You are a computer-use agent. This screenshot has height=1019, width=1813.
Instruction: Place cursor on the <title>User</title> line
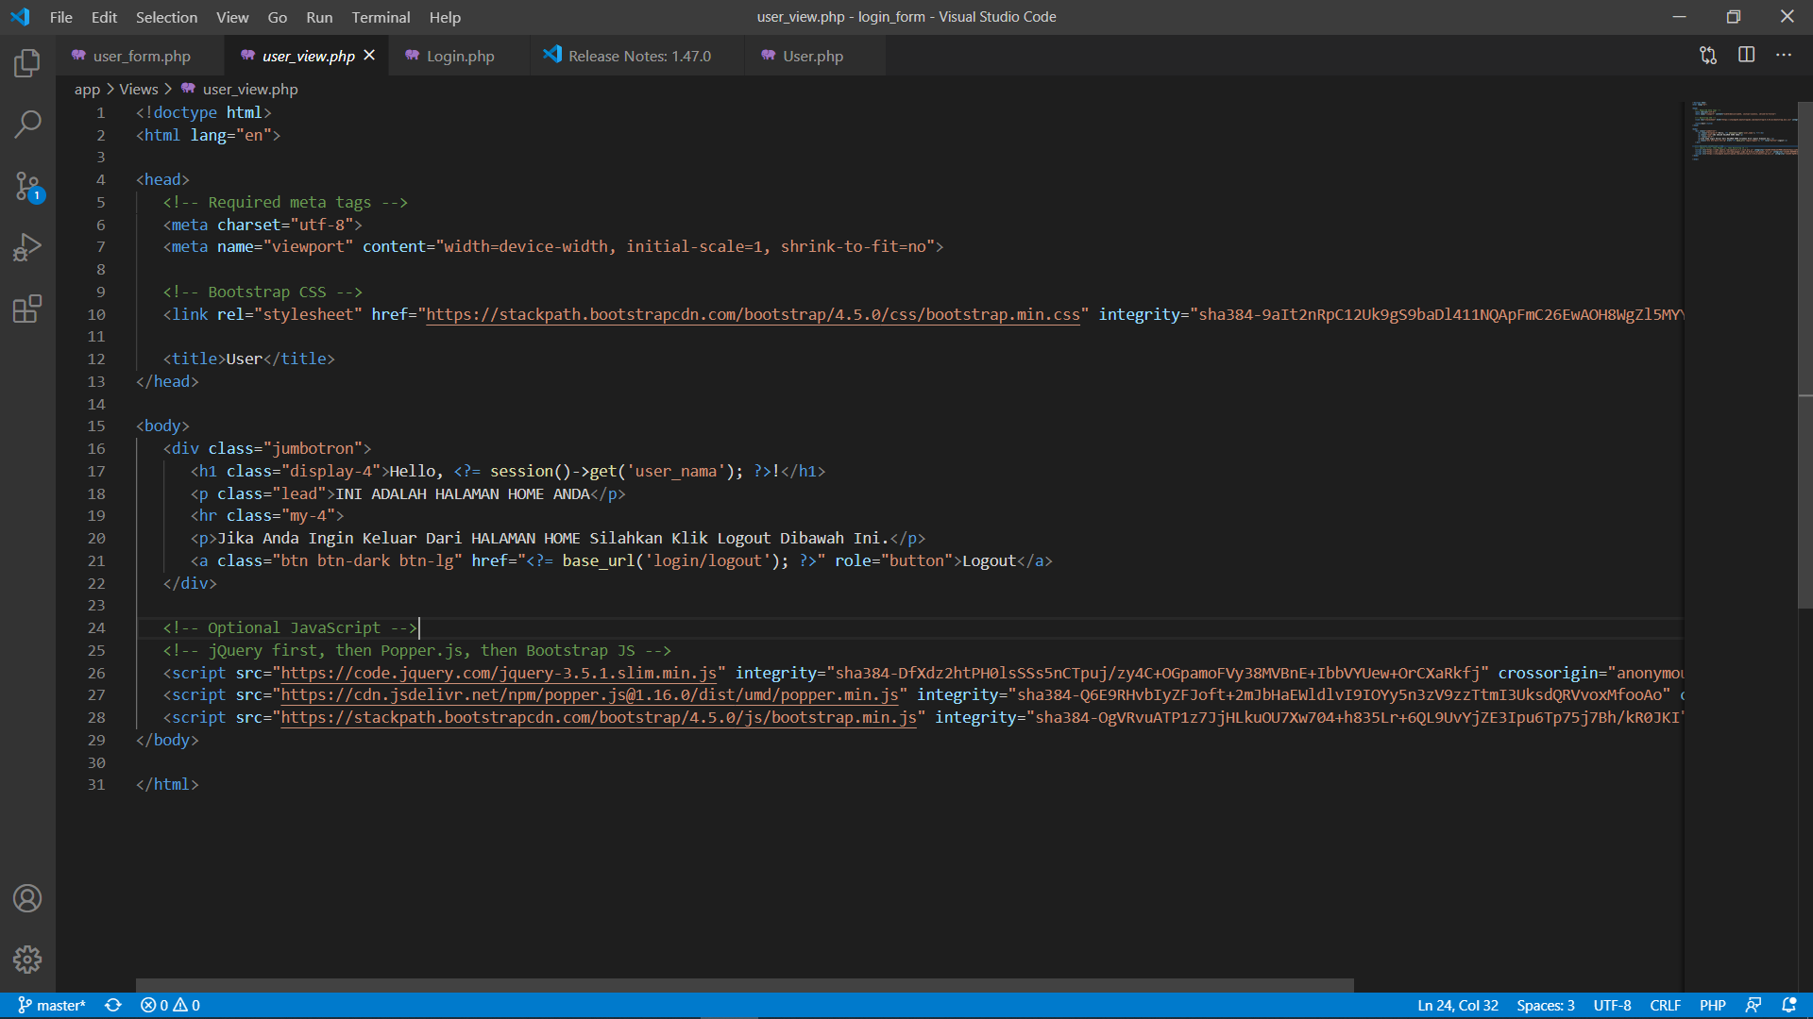pyautogui.click(x=248, y=359)
